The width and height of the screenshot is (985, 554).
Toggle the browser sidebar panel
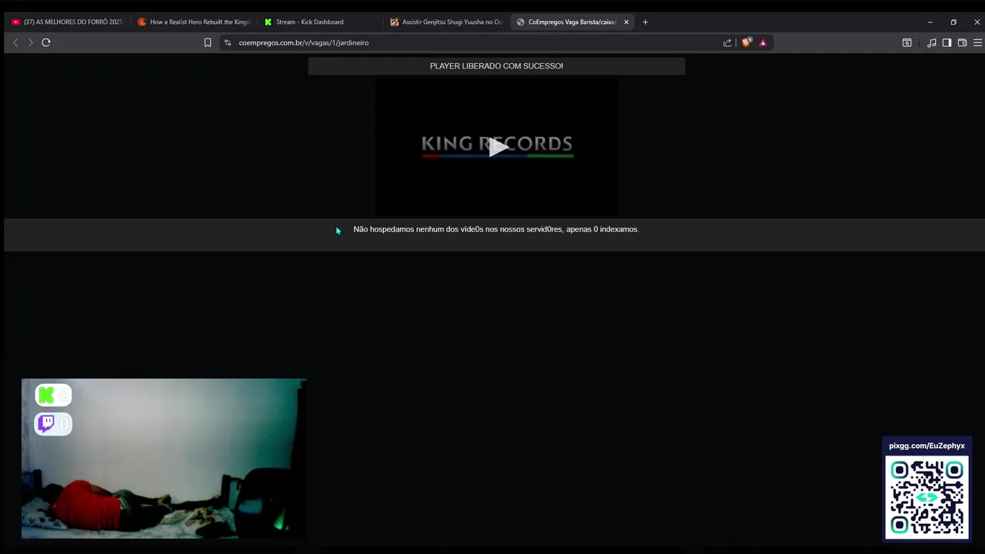[947, 42]
